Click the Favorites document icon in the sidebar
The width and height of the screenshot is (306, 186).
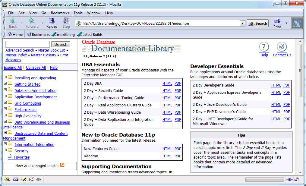tap(10, 156)
